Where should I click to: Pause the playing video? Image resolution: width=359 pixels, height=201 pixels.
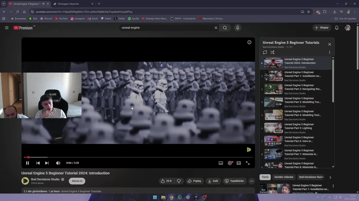pos(27,163)
